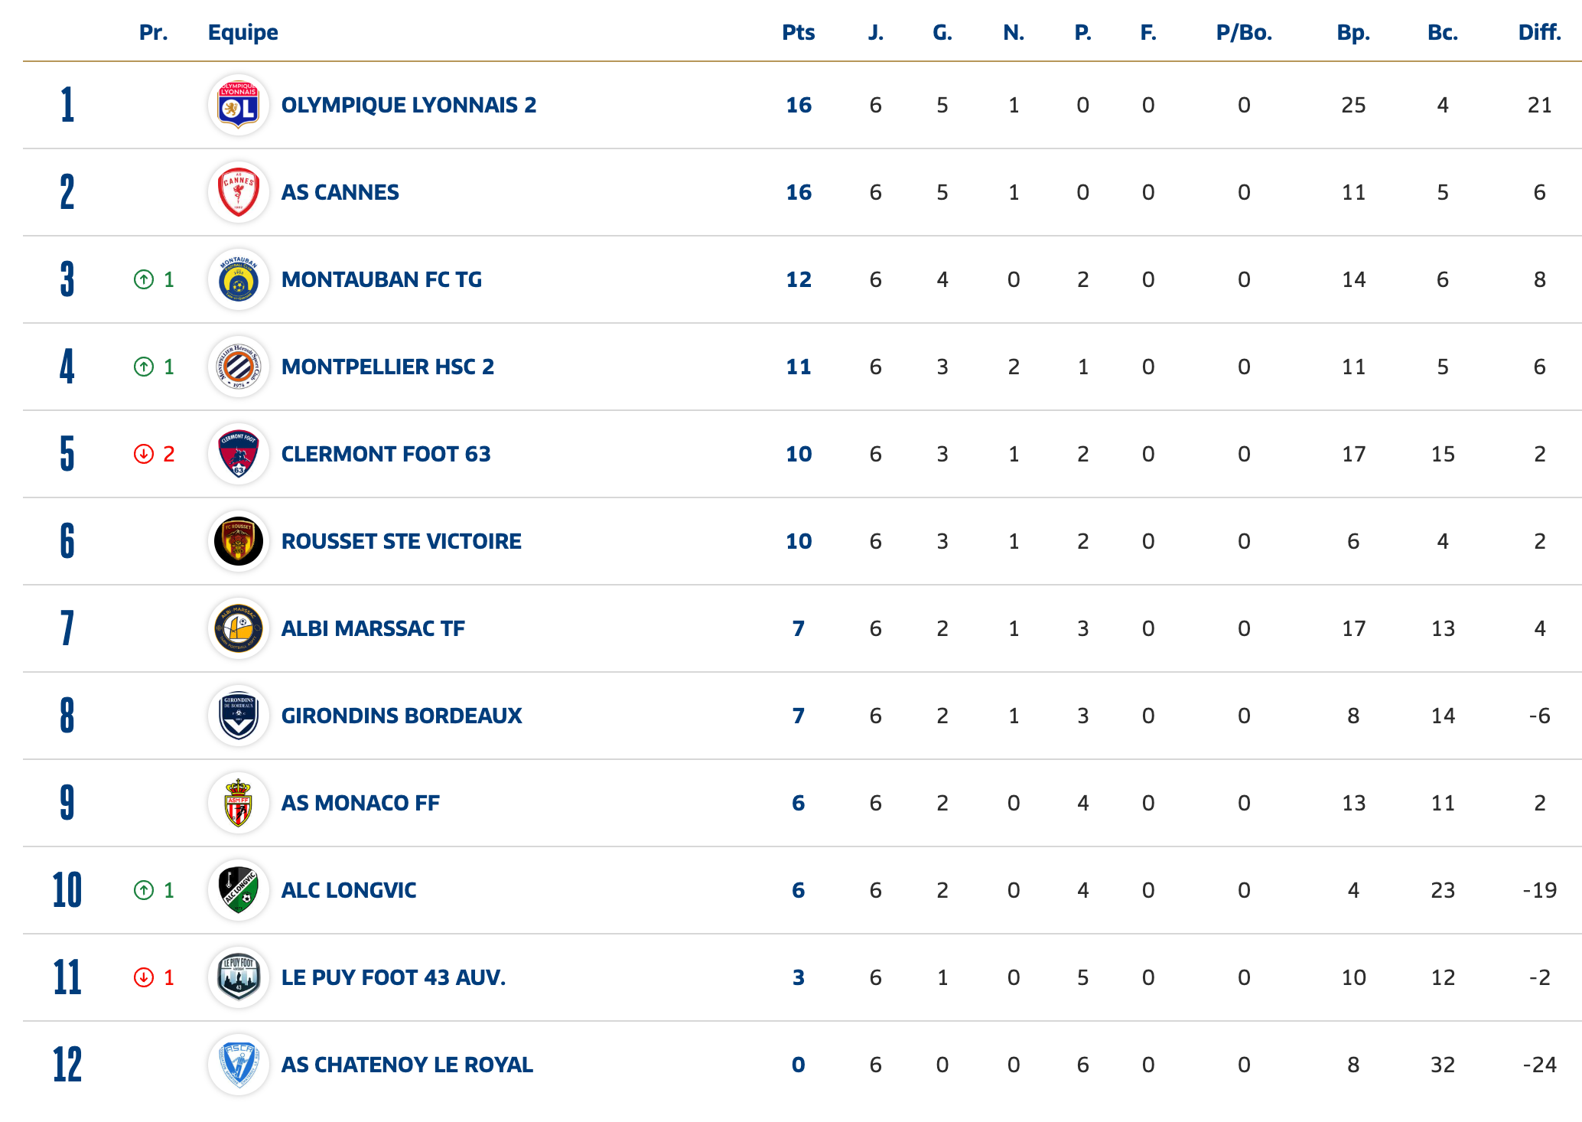Click the AS Cannes club crest
Screen dimensions: 1582x1122
coord(239,193)
